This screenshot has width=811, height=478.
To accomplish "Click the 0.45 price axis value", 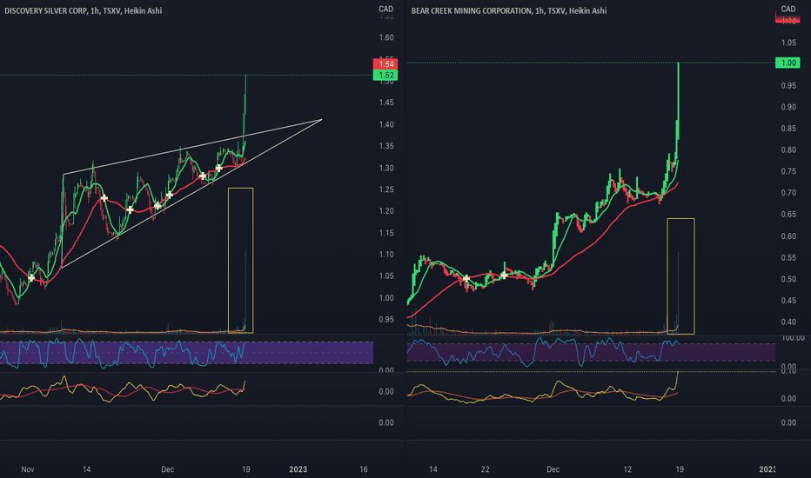I will 788,301.
